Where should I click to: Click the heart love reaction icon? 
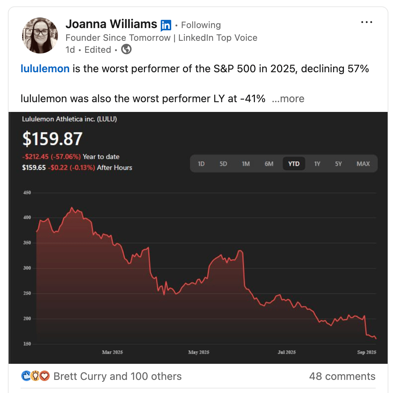pyautogui.click(x=44, y=376)
